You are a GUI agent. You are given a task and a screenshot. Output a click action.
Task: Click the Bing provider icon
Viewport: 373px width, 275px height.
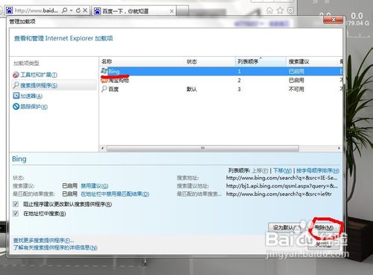coord(104,71)
